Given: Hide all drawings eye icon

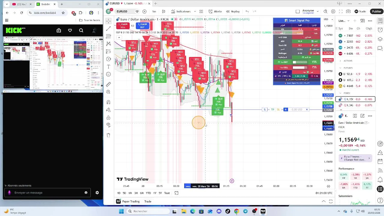Looking at the screenshot, I should click(x=108, y=125).
